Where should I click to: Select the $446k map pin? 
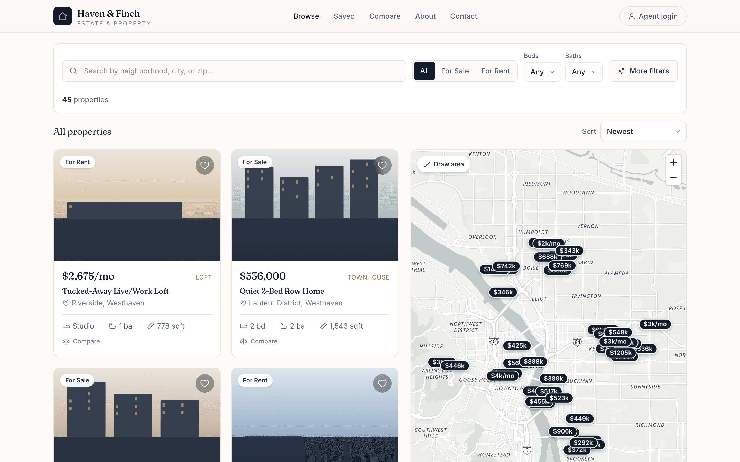(455, 366)
